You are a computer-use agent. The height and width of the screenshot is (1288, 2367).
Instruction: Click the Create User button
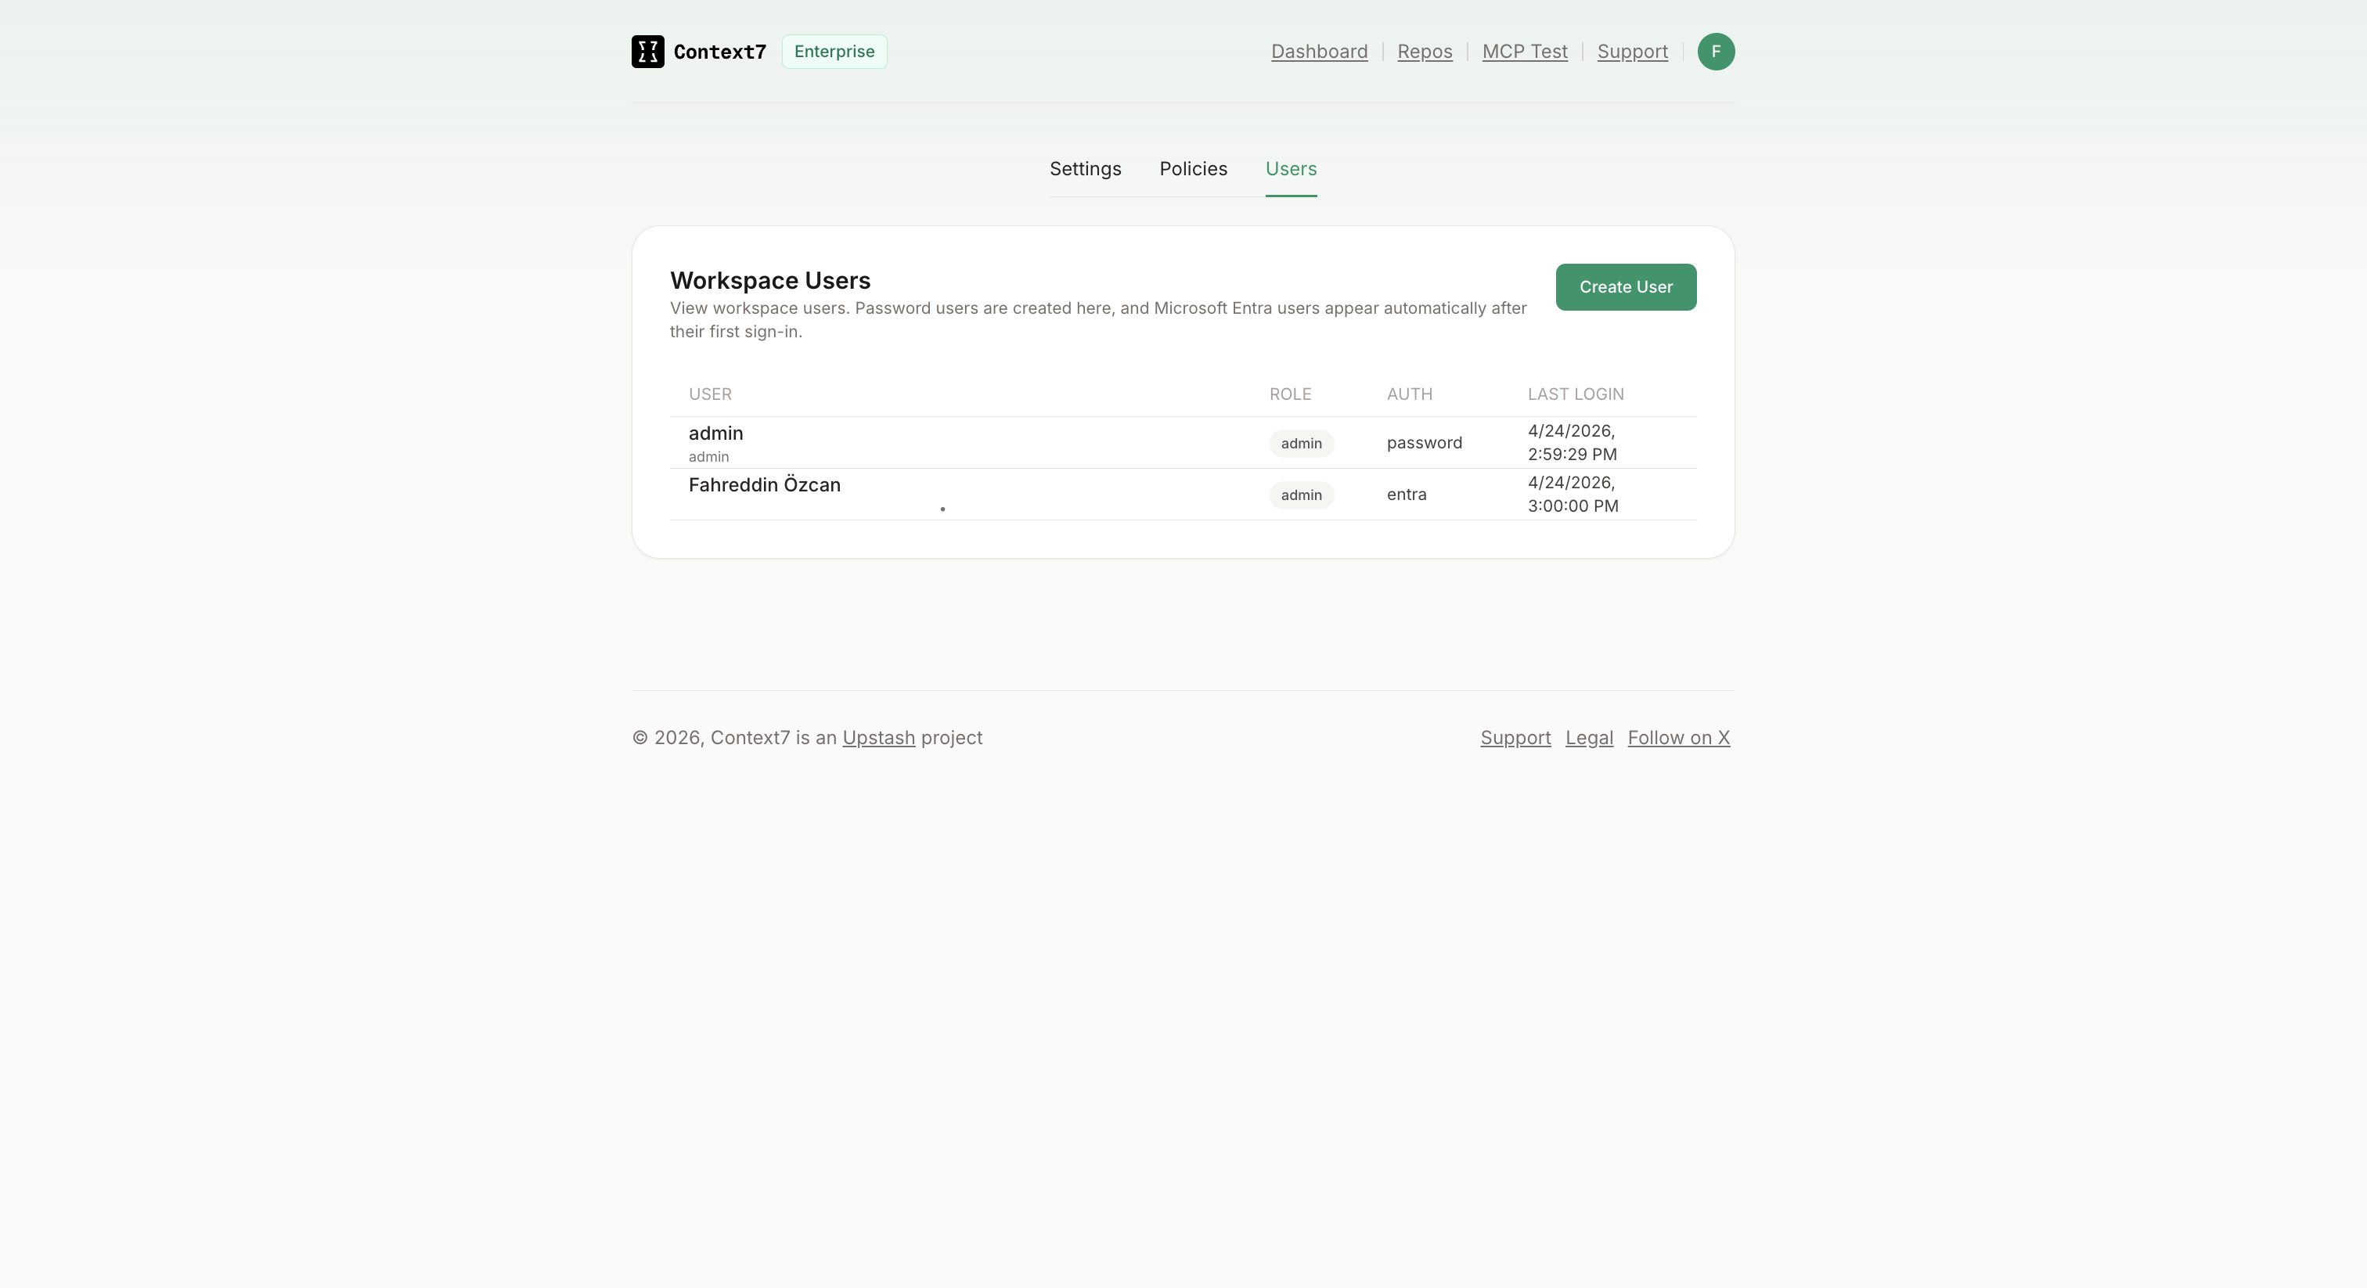[1626, 287]
